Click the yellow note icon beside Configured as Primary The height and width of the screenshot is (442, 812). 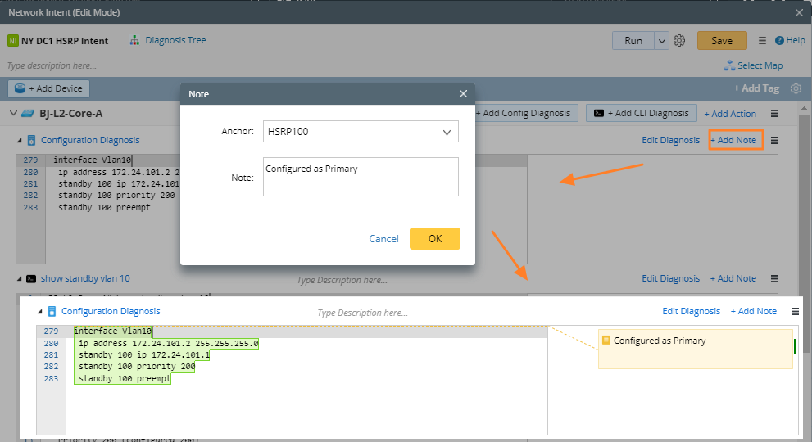606,340
